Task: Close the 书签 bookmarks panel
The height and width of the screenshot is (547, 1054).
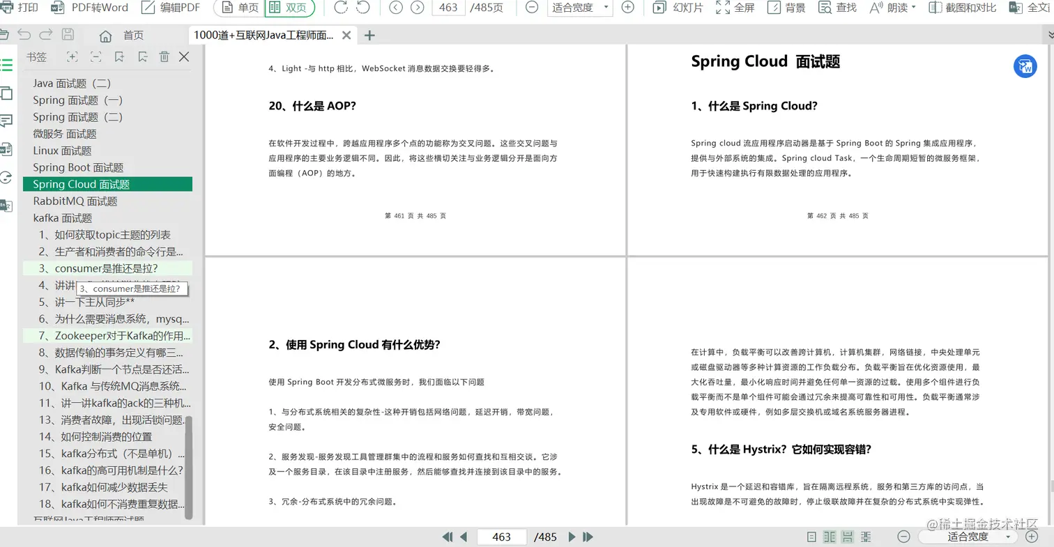Action: [184, 57]
